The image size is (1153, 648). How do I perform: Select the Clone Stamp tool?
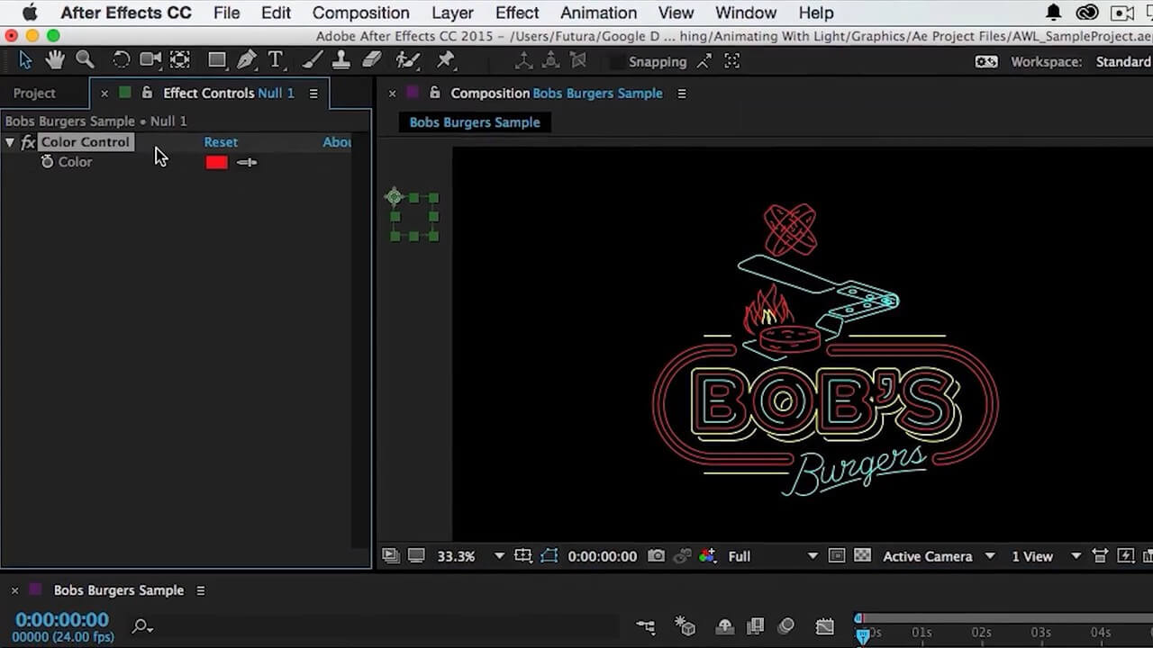click(x=341, y=60)
